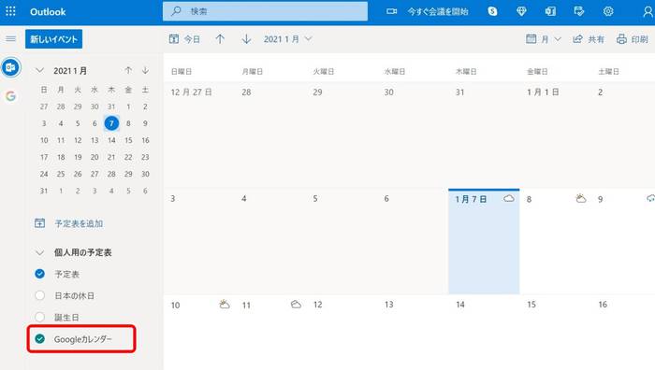Open the 1月 7日 cell in main calendar

click(484, 241)
